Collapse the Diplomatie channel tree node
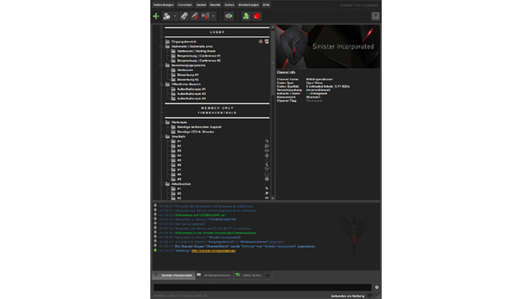This screenshot has height=299, width=532. [x=162, y=46]
